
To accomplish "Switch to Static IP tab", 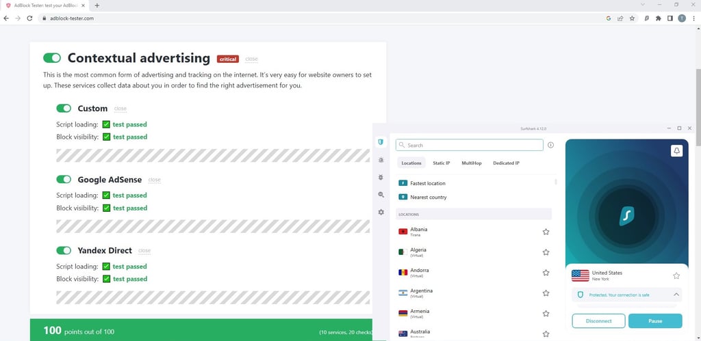I will [x=442, y=163].
